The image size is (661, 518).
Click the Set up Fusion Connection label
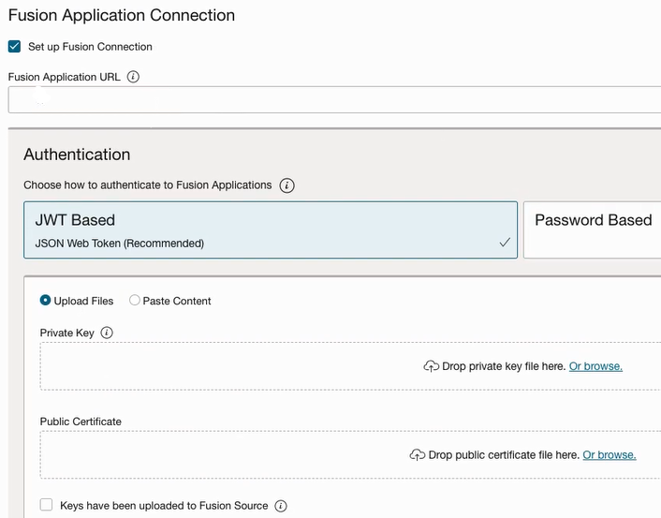[x=90, y=47]
